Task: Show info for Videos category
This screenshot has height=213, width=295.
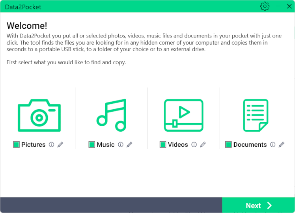Action: [x=194, y=144]
